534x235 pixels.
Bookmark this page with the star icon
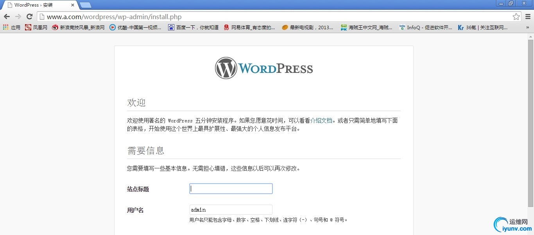point(516,17)
